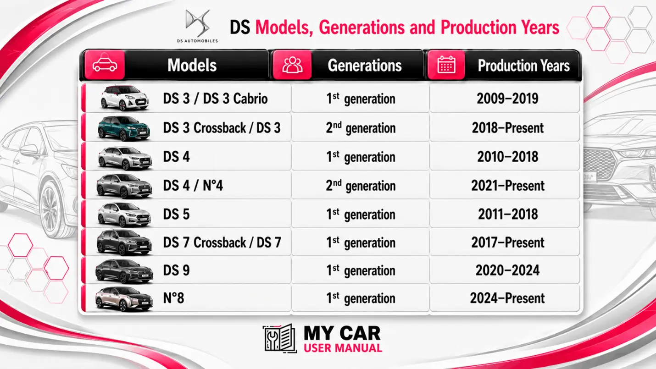Open the DS 4 first-generation car thumbnail
Image resolution: width=656 pixels, height=369 pixels.
click(x=125, y=157)
